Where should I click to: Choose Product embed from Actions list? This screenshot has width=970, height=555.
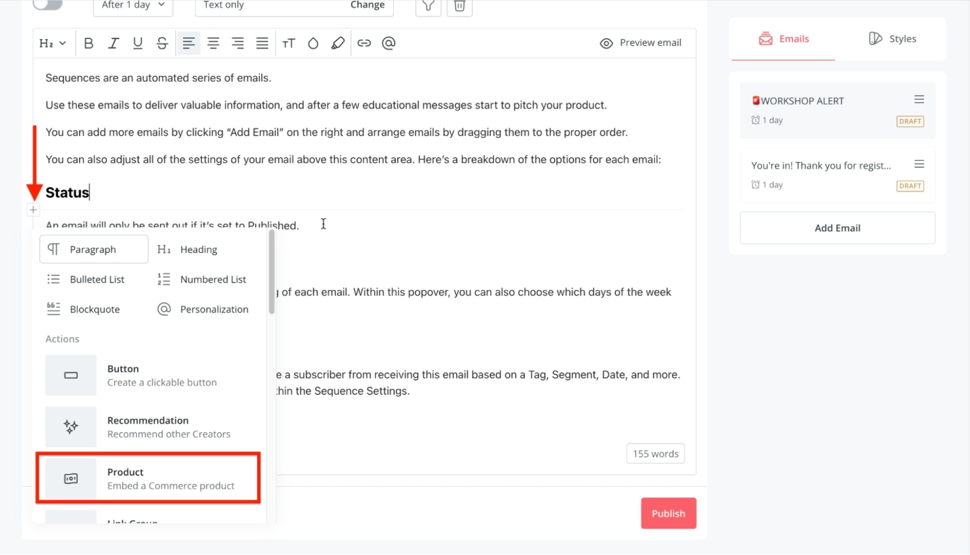(x=149, y=479)
